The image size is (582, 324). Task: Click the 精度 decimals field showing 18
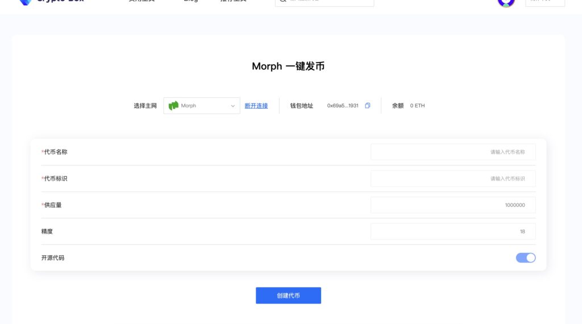[x=453, y=231]
